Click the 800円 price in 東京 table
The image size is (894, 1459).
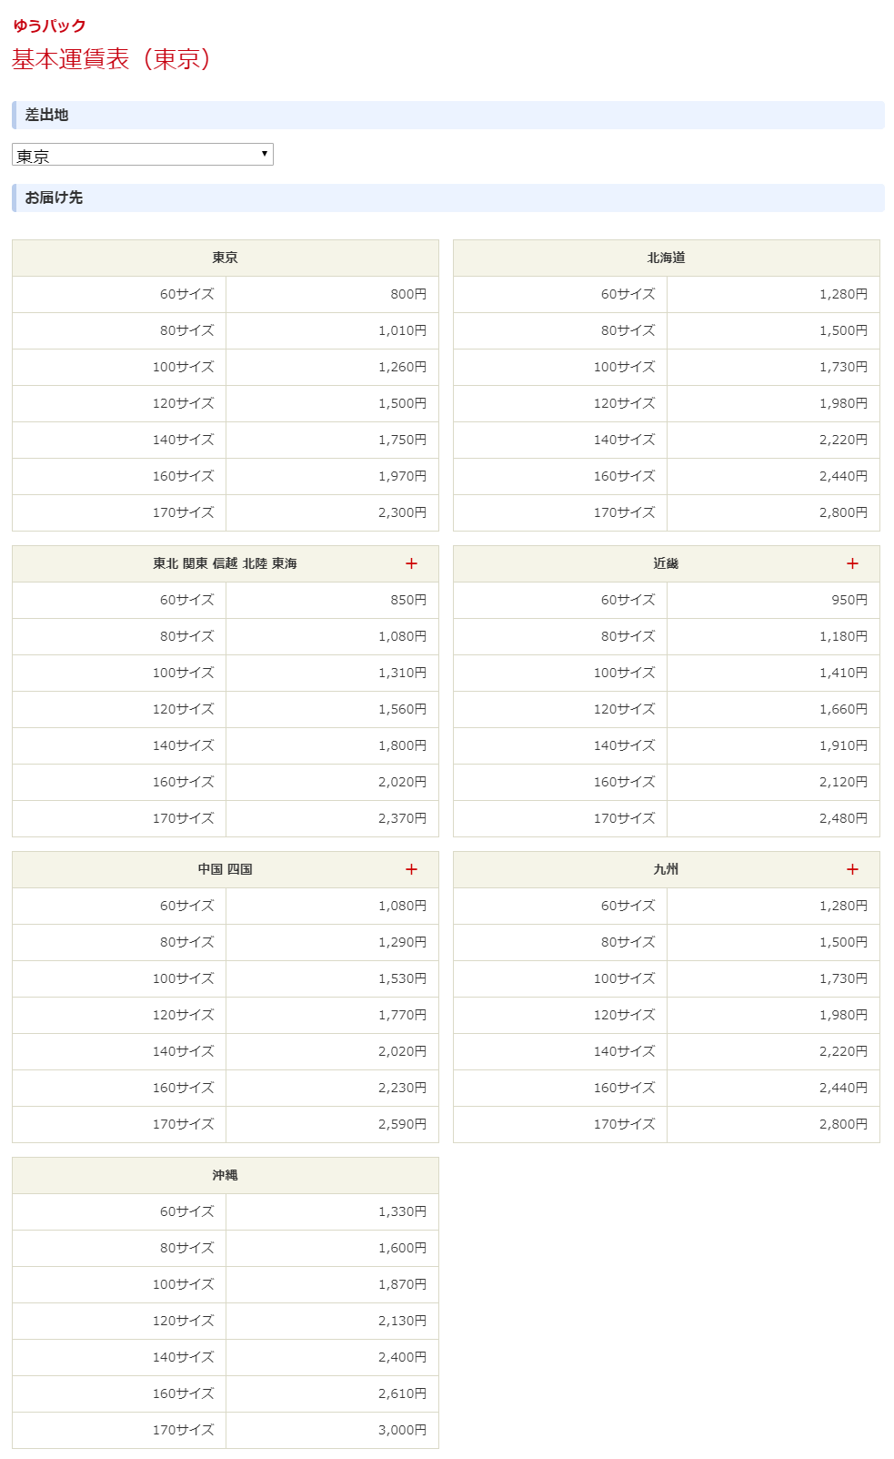[x=408, y=294]
